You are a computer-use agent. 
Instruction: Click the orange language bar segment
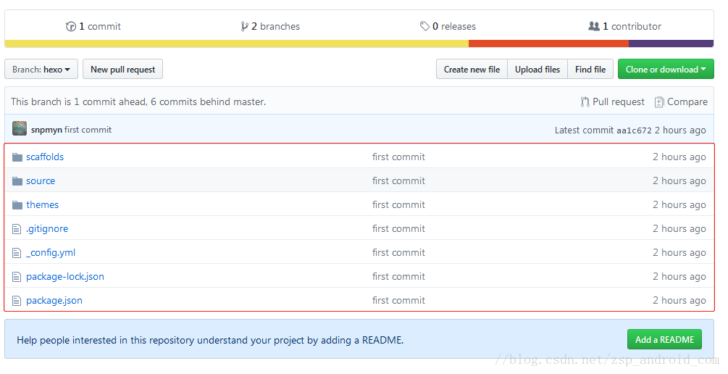549,43
